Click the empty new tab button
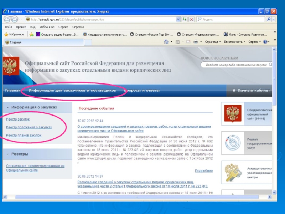Screen dimensions: 285x214 88,42
